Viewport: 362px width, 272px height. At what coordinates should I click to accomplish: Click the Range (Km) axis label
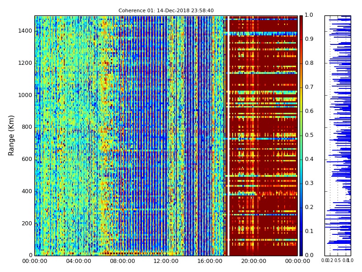(x=11, y=136)
